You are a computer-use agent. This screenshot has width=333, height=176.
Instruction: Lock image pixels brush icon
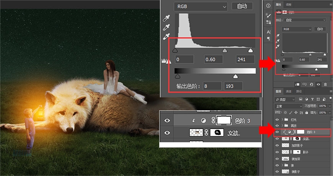pyautogui.click(x=291, y=113)
